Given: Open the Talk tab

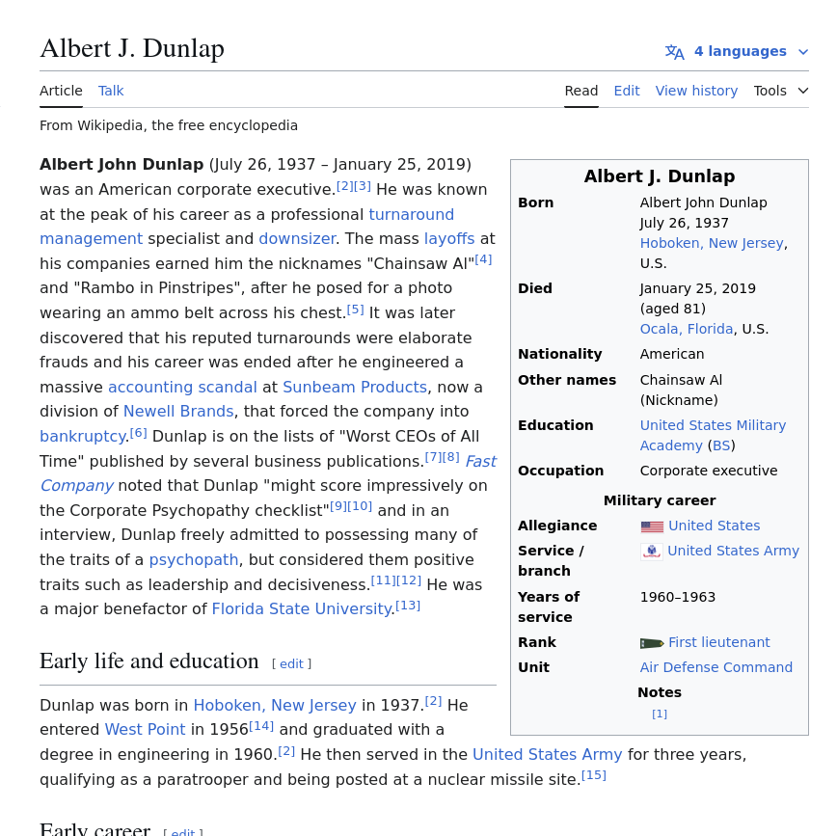Looking at the screenshot, I should pyautogui.click(x=111, y=91).
